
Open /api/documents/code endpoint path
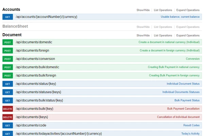point(31,125)
